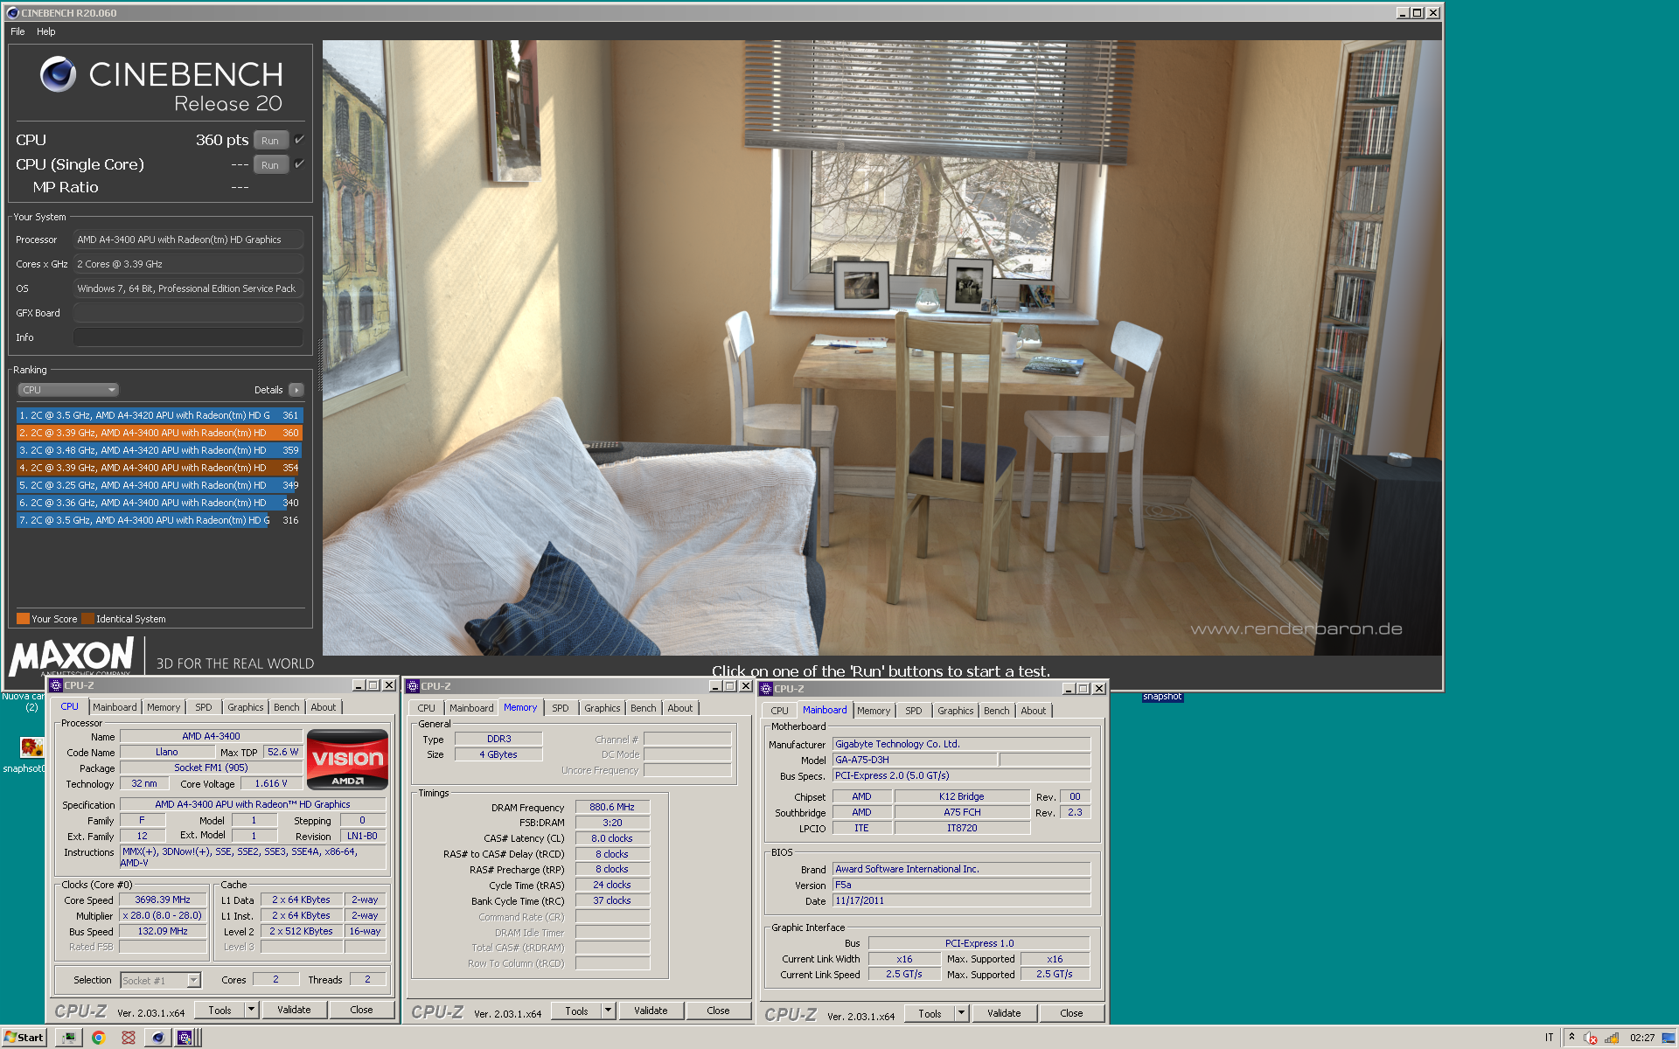Toggle the checkmark next to CPU (Single Core)

pos(299,164)
